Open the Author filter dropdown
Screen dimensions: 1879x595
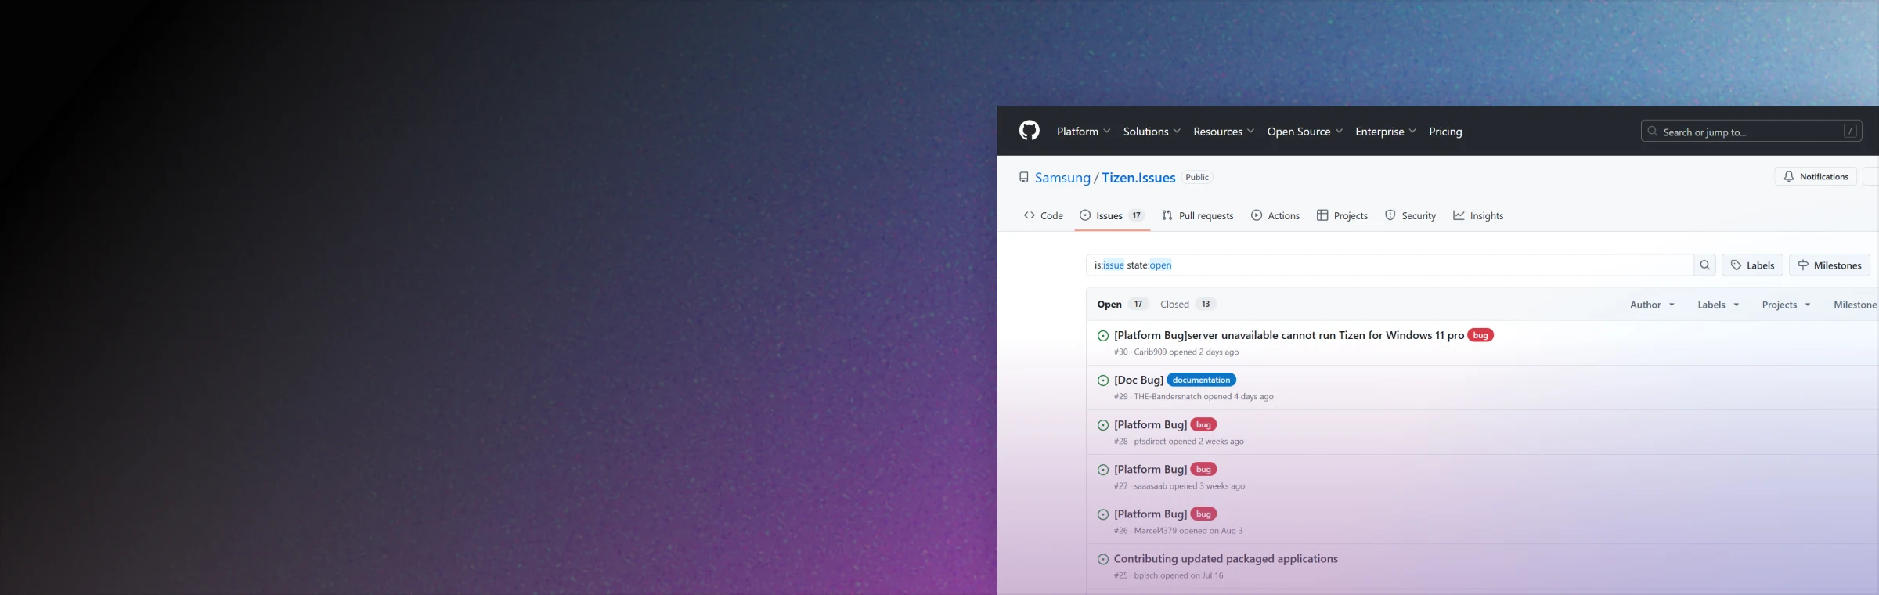pos(1652,305)
